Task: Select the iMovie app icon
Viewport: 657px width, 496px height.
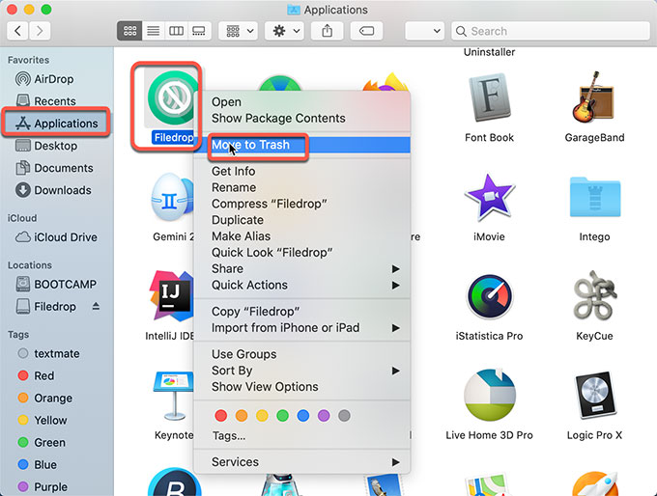Action: [x=489, y=197]
